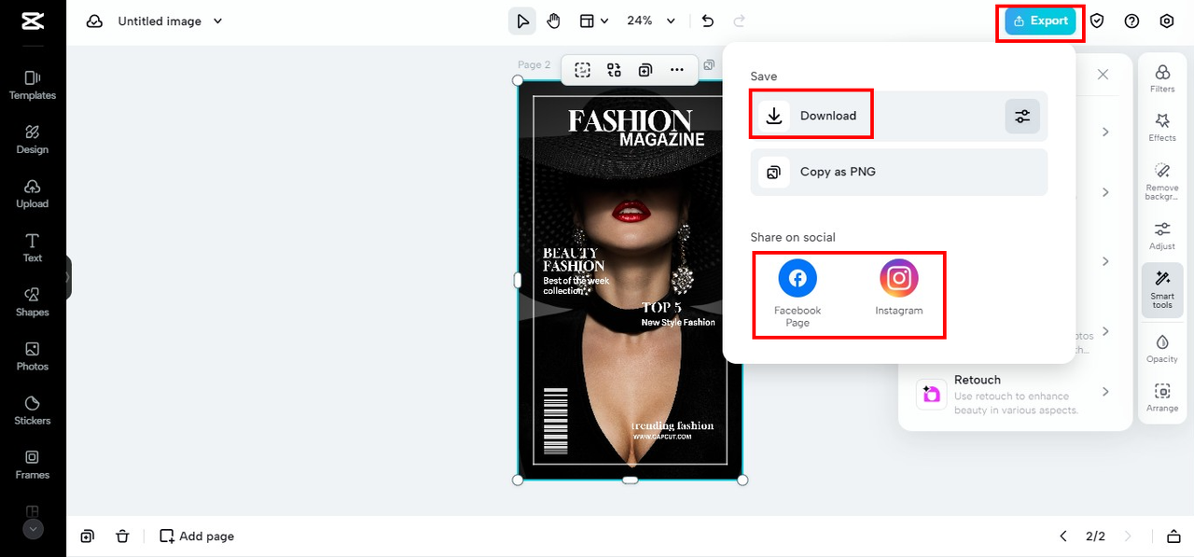This screenshot has height=557, width=1194.
Task: Go to the previous page arrow
Action: click(x=1063, y=536)
